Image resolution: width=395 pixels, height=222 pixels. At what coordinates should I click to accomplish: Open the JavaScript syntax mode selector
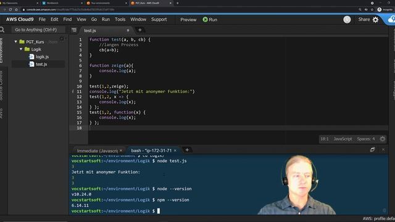[343, 139]
